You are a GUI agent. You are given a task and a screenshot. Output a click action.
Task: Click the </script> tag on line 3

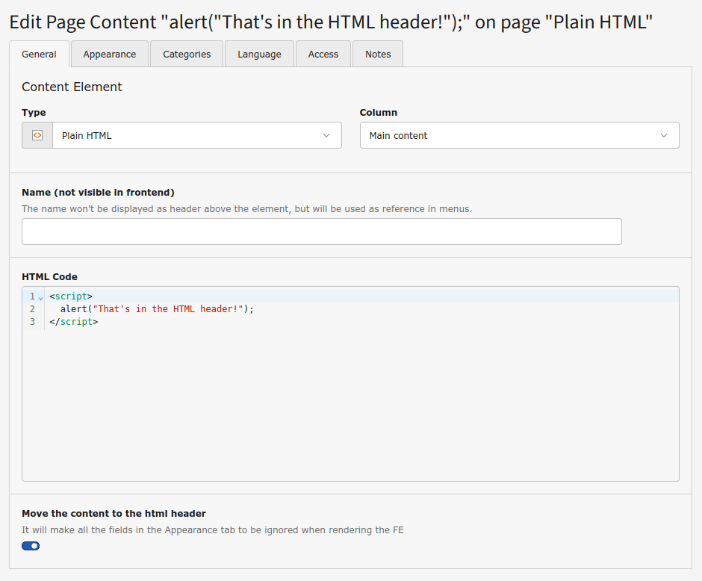tap(75, 321)
